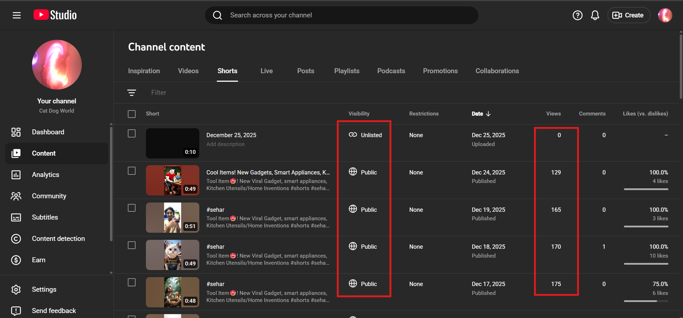This screenshot has height=318, width=683.
Task: Tick the select-all Shorts checkbox
Action: [x=132, y=114]
